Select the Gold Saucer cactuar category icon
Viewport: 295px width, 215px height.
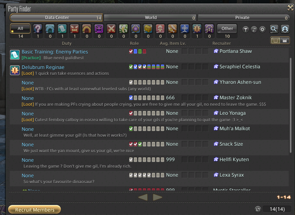[123, 29]
